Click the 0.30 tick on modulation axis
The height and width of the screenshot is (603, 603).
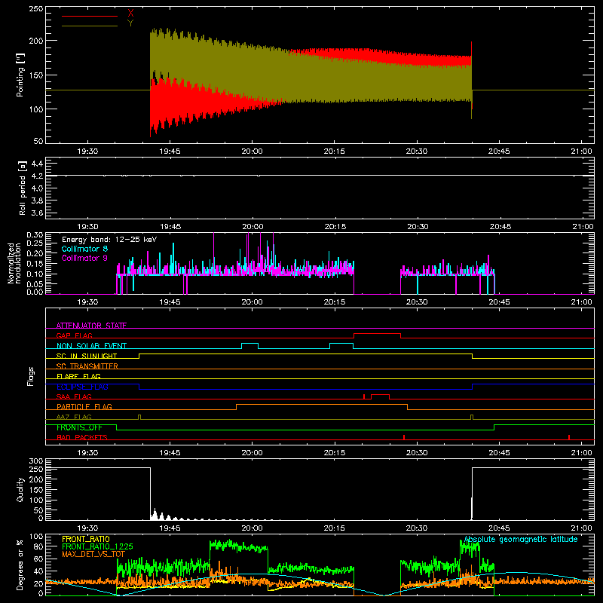pos(35,235)
